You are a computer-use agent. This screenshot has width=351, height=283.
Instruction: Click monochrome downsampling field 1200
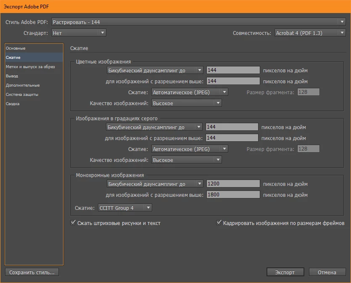233,184
